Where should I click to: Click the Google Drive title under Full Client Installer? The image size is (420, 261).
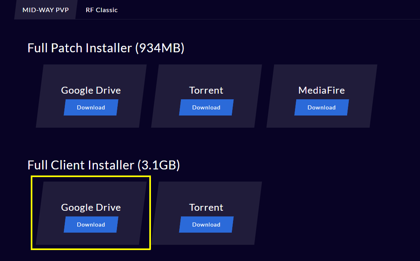tap(91, 208)
